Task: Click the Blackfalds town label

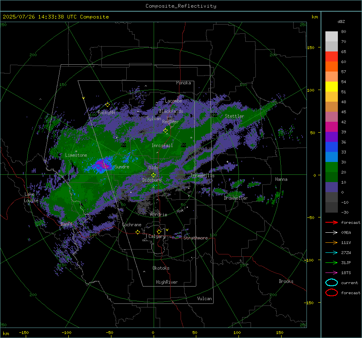Action: pyautogui.click(x=171, y=111)
